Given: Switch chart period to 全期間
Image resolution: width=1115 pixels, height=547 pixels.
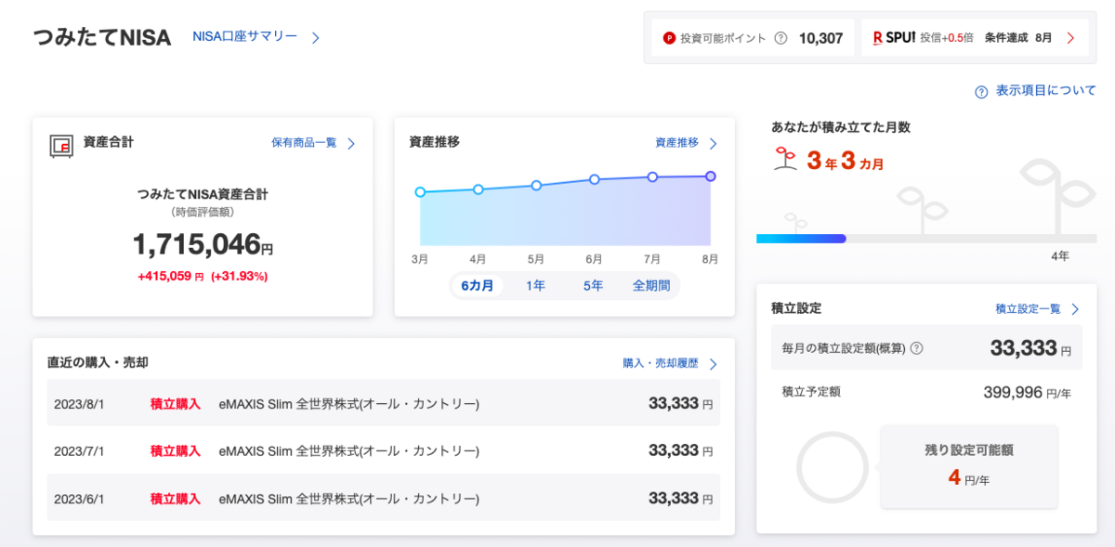Looking at the screenshot, I should [651, 286].
